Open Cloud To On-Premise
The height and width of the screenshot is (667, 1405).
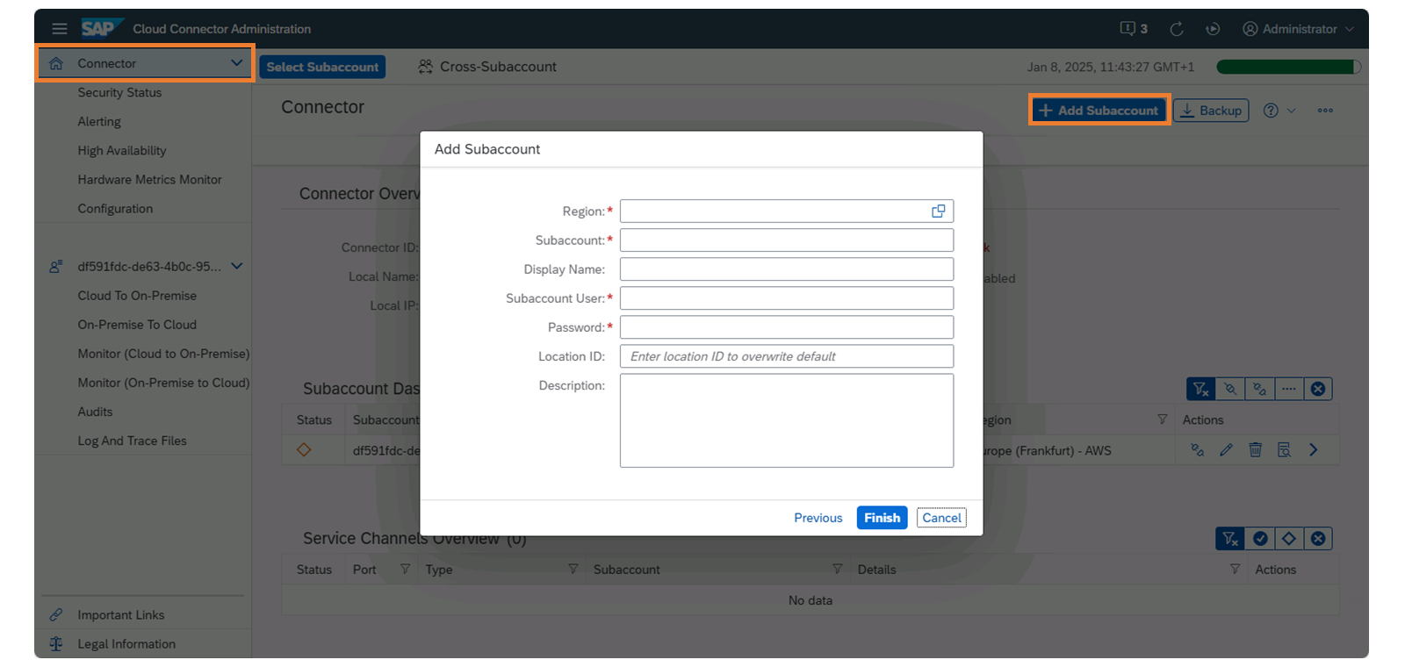pyautogui.click(x=137, y=296)
